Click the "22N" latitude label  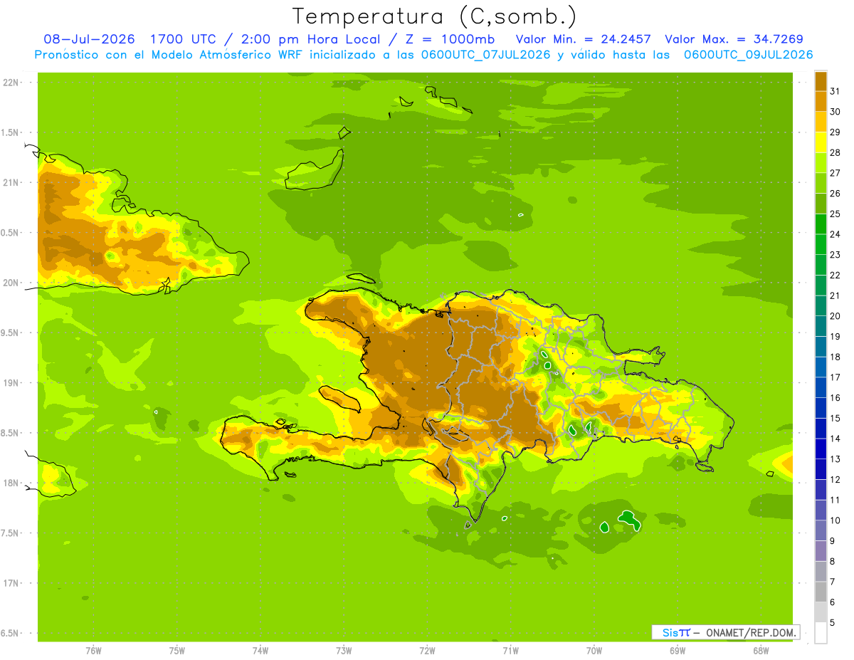click(x=12, y=83)
